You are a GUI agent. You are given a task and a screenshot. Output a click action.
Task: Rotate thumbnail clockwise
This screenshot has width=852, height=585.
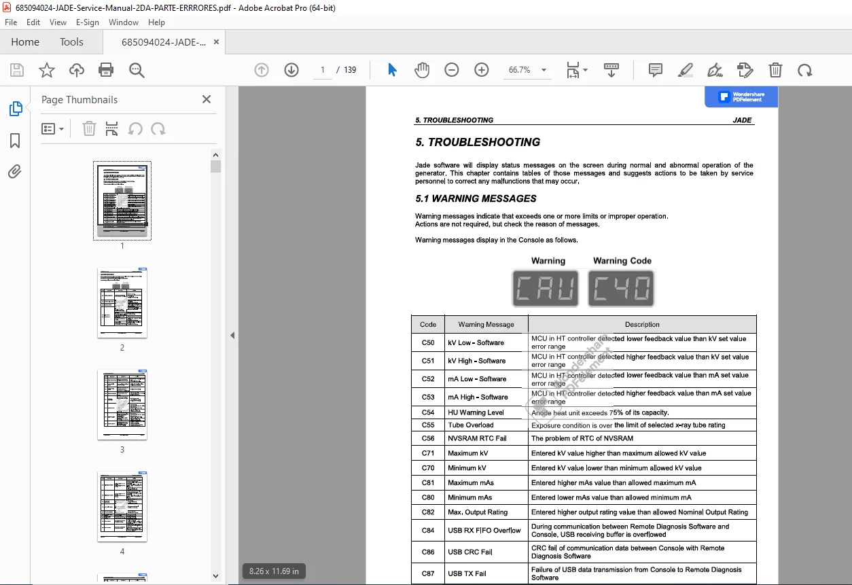pyautogui.click(x=158, y=128)
